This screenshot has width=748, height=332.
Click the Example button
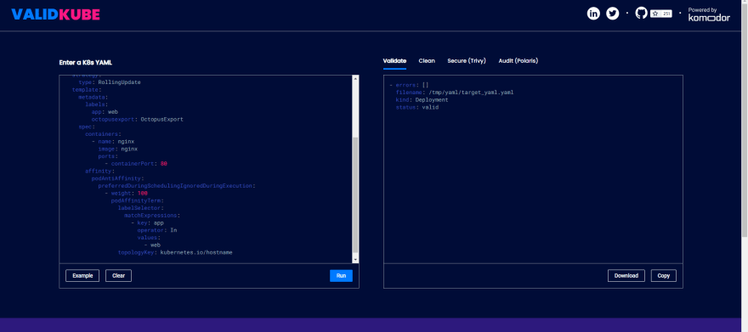82,275
